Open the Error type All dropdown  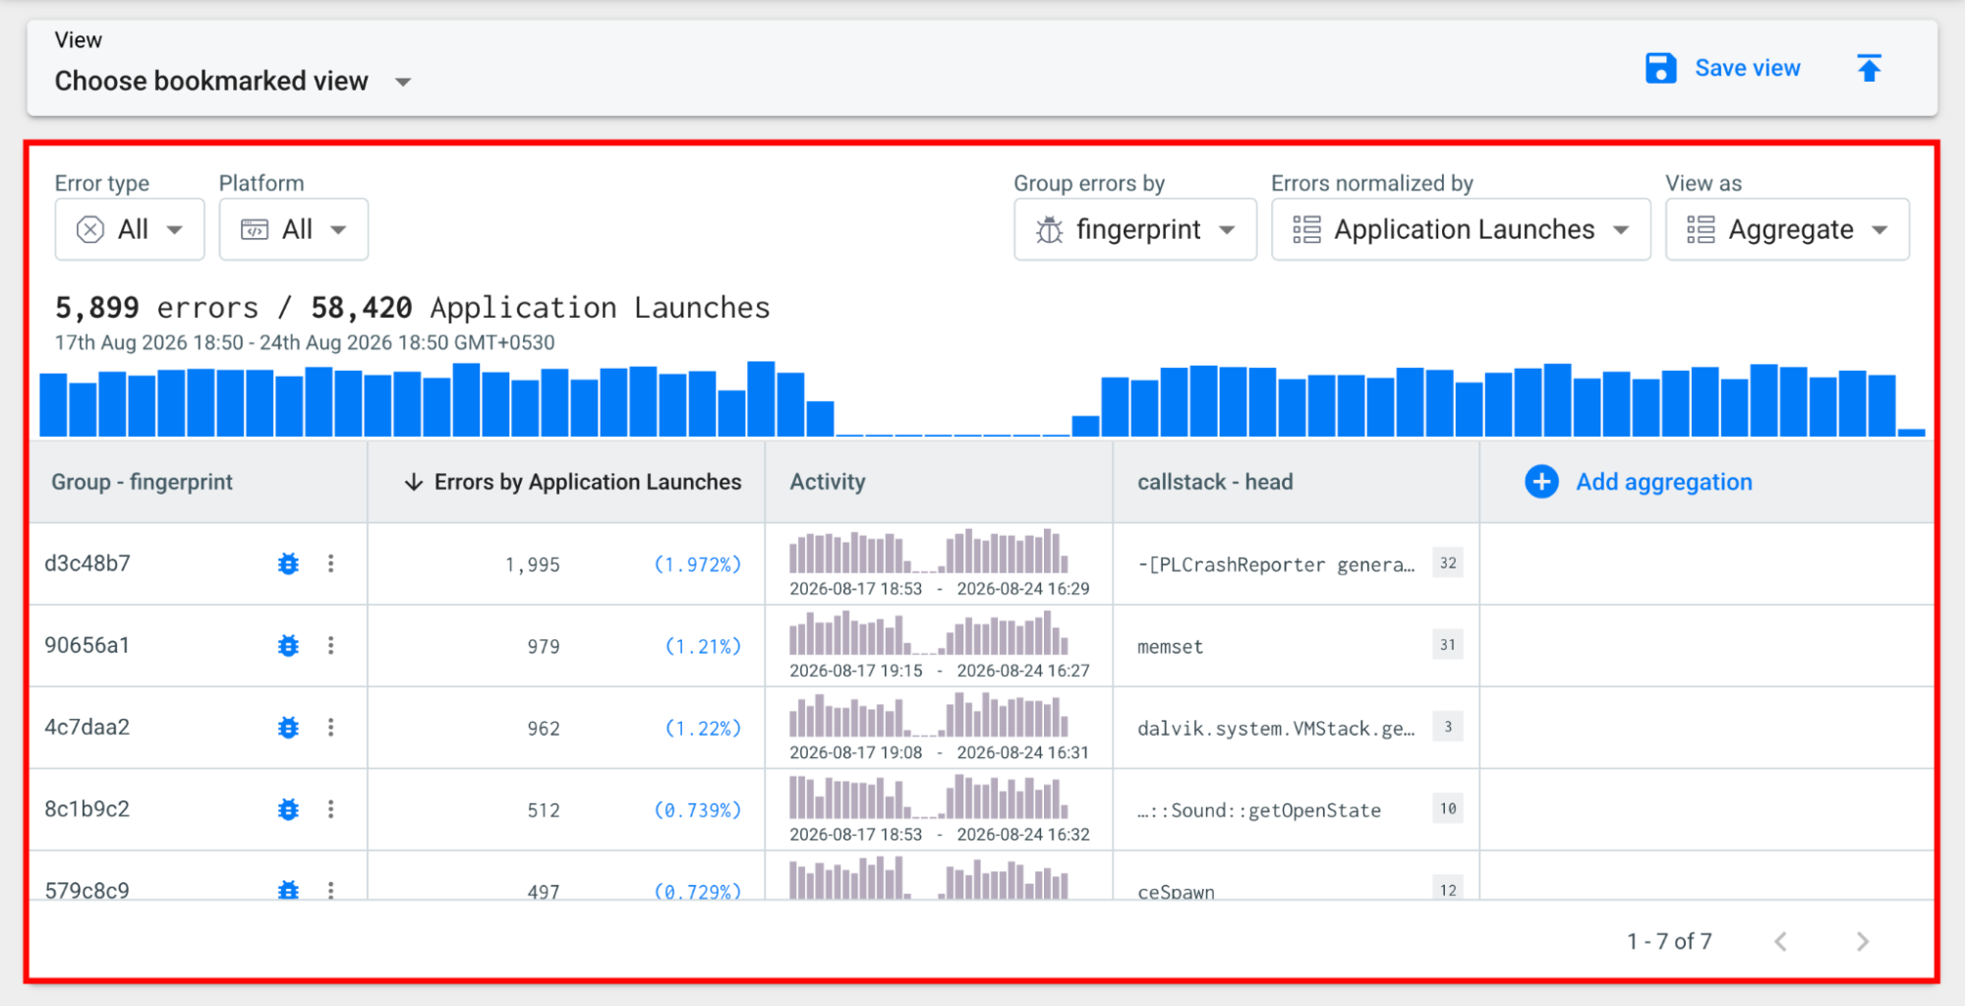click(130, 229)
